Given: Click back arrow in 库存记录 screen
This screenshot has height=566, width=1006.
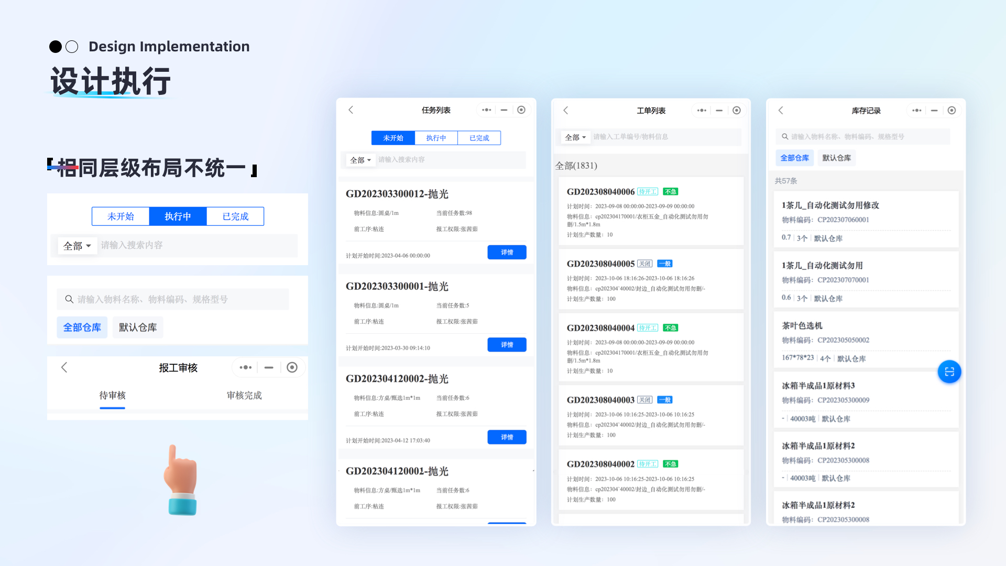Looking at the screenshot, I should click(x=781, y=111).
